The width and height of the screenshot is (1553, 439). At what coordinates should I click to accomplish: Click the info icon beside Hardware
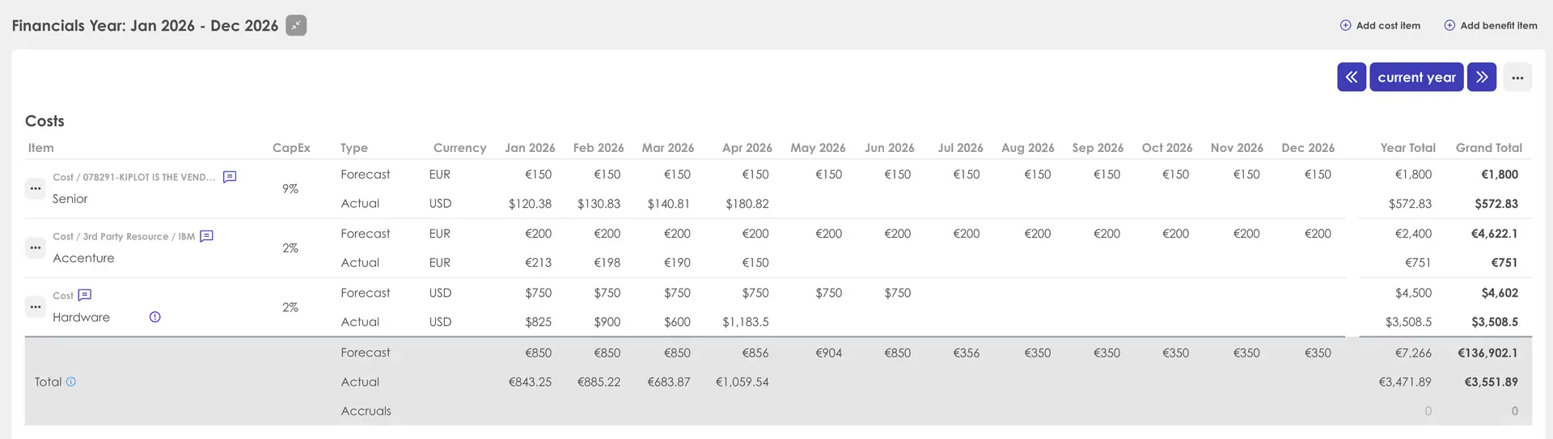tap(155, 317)
